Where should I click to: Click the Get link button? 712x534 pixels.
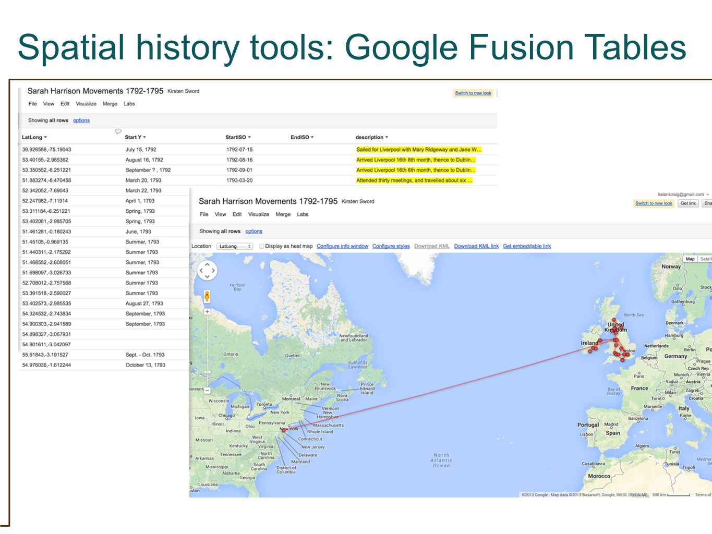(x=688, y=203)
